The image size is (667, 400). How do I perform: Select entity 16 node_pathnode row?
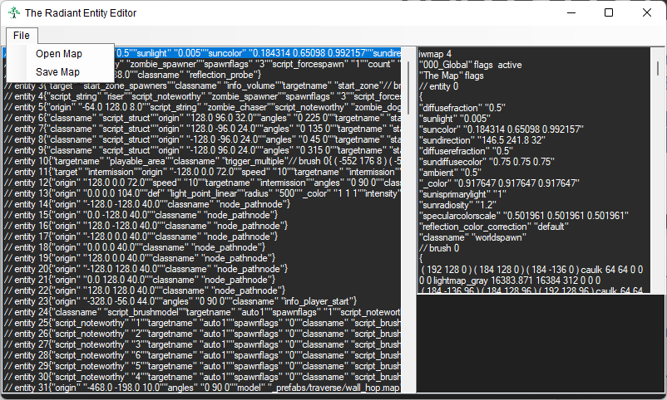[x=202, y=226]
